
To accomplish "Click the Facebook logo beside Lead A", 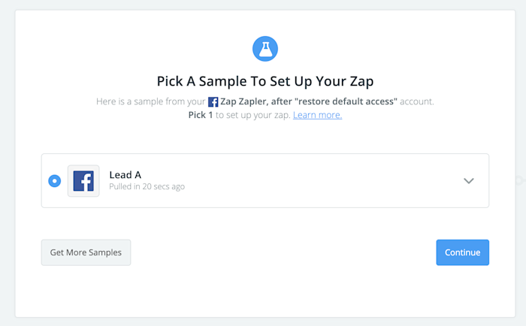I will pos(83,181).
